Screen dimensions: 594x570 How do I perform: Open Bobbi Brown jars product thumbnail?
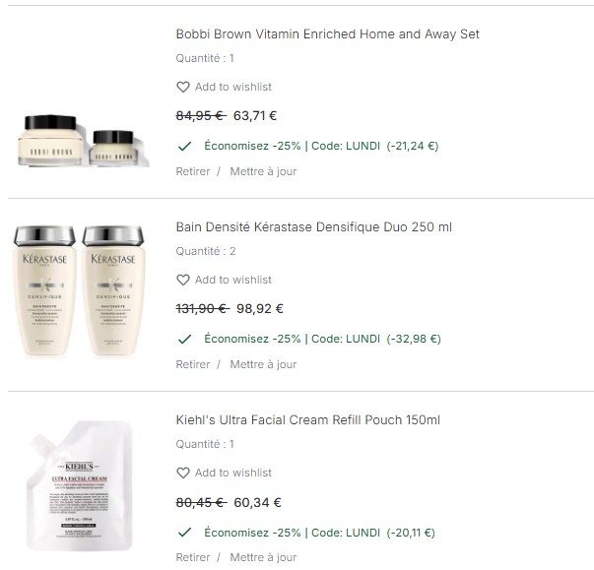click(84, 141)
